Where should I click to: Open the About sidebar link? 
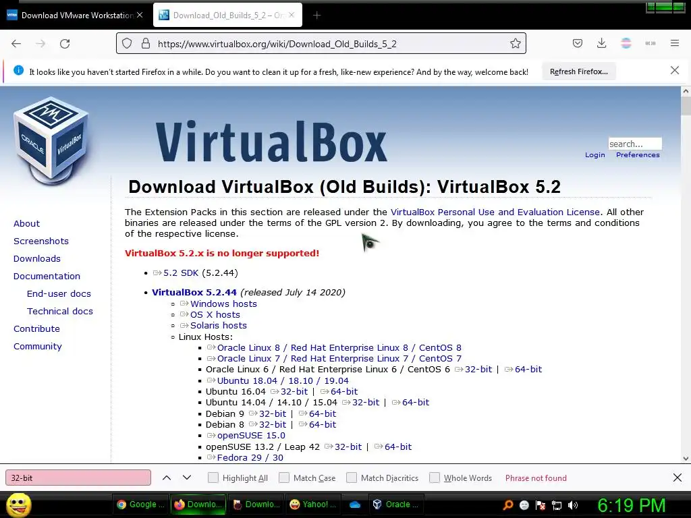click(x=26, y=224)
